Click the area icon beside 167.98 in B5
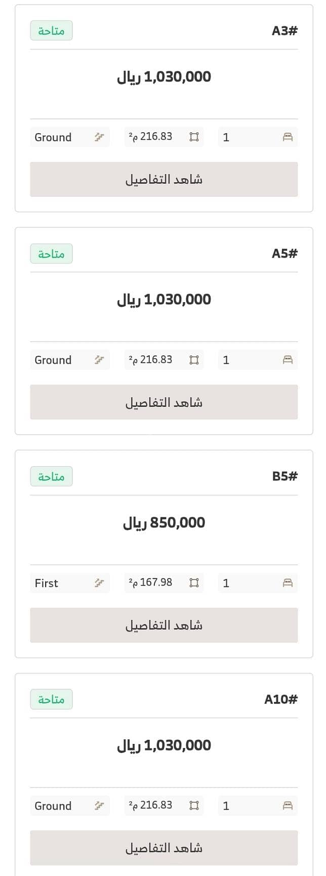326x876 pixels. pyautogui.click(x=194, y=583)
